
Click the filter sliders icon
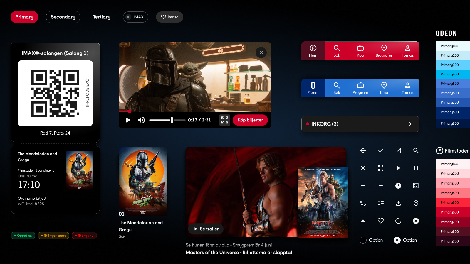coord(363,203)
